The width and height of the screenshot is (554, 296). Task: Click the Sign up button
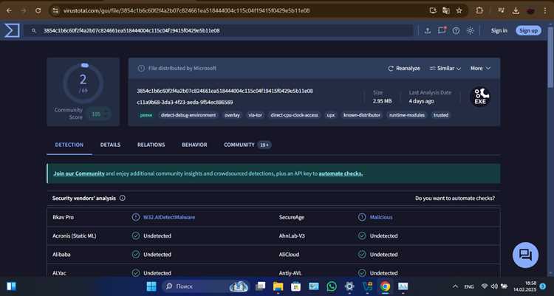click(528, 31)
